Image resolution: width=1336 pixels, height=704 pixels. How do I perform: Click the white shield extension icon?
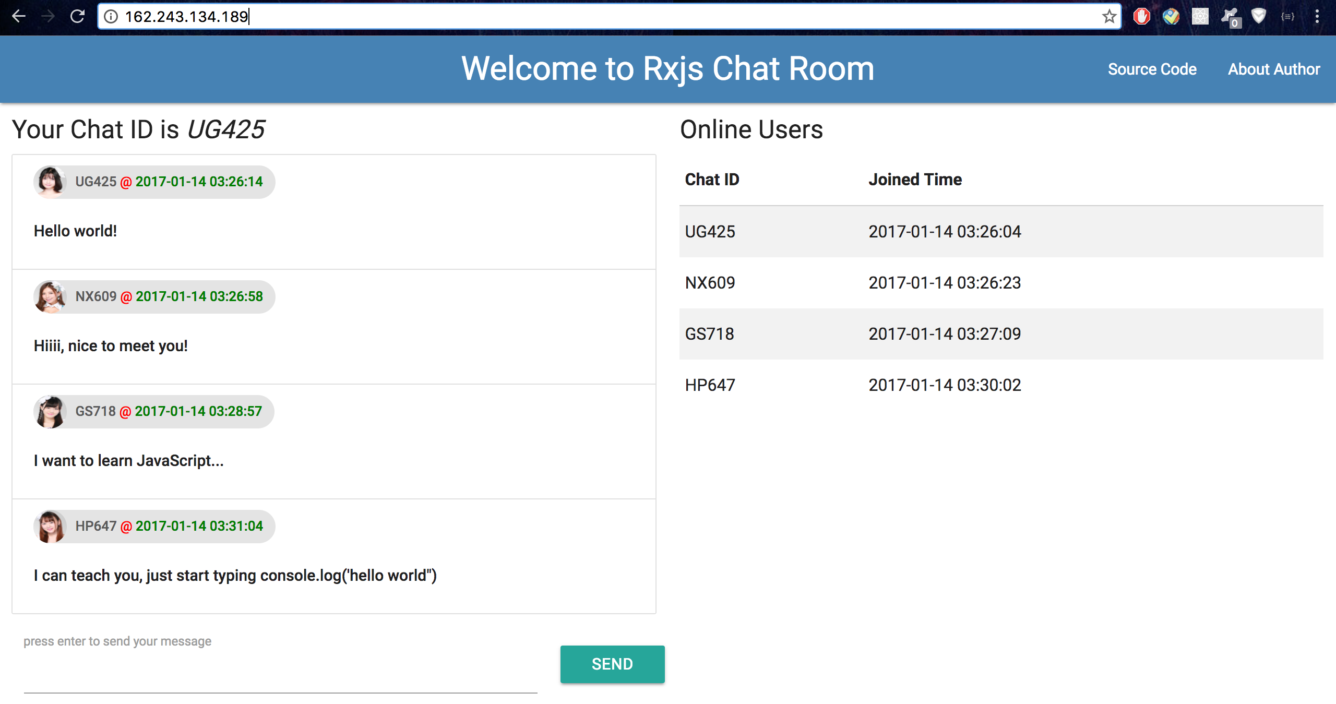1258,16
